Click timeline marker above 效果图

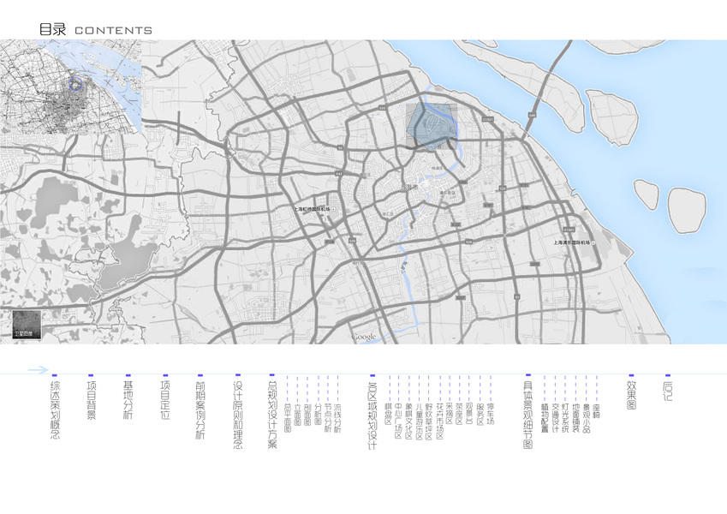(631, 375)
